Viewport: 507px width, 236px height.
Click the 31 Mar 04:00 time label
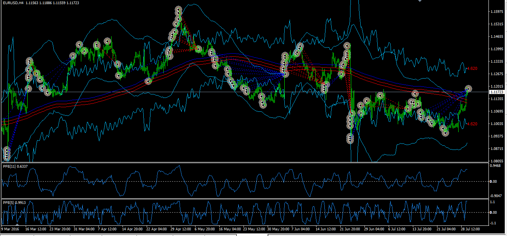pyautogui.click(x=84, y=229)
